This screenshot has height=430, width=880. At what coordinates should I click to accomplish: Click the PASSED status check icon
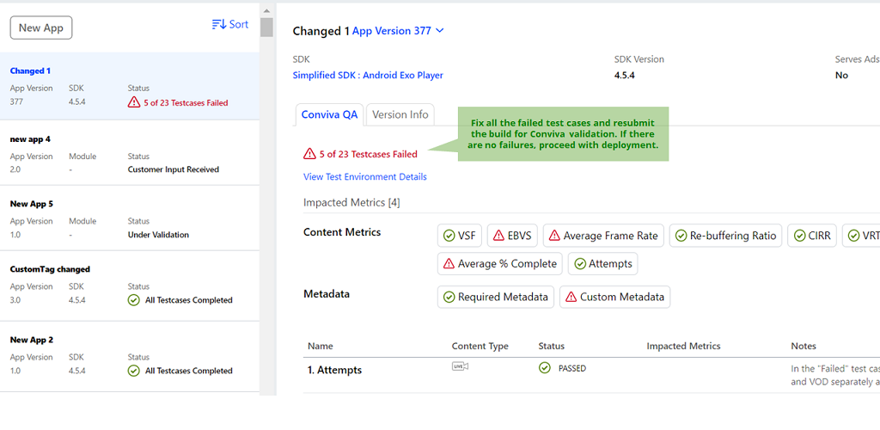click(x=545, y=368)
